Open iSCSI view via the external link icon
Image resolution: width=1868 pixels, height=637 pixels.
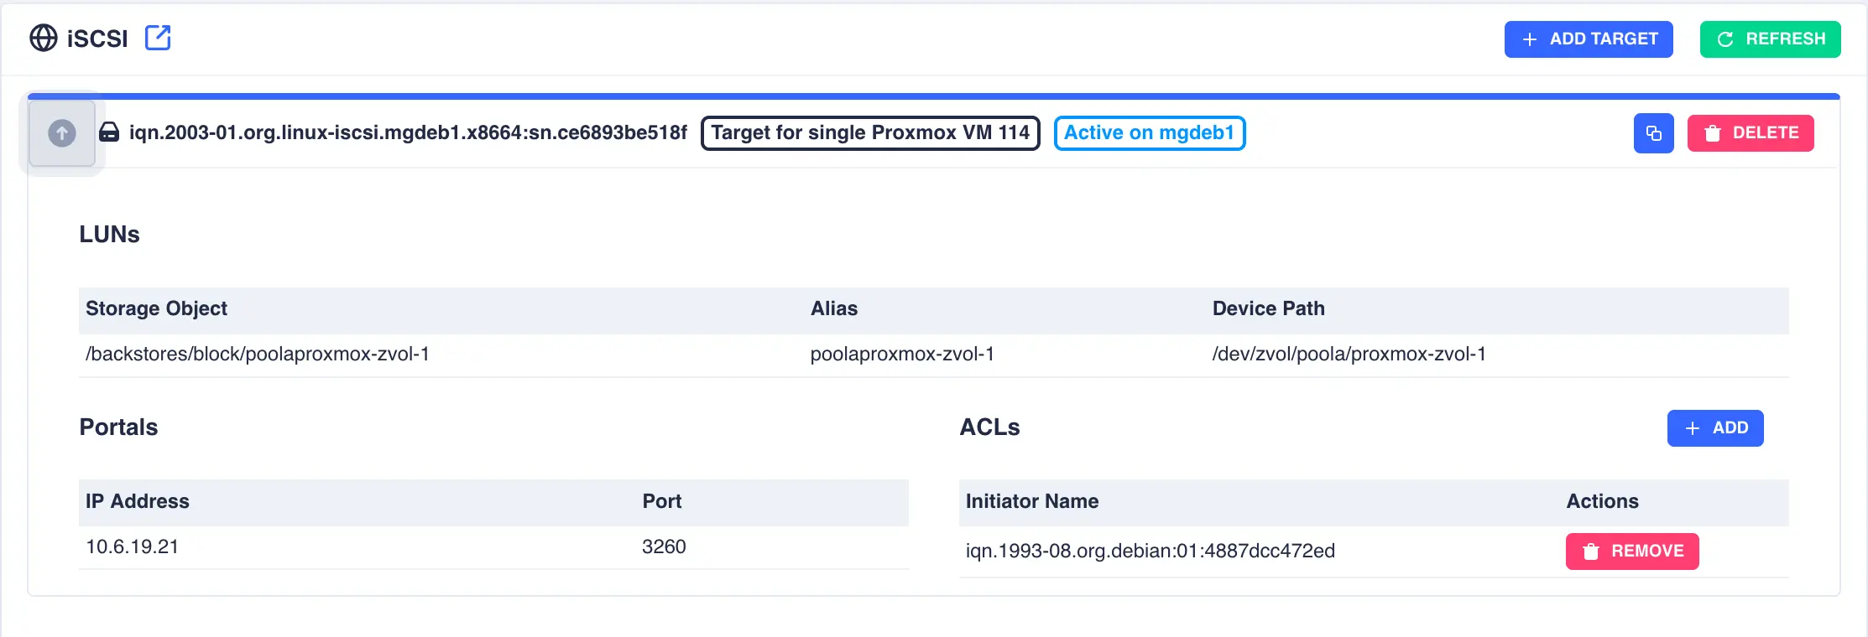pyautogui.click(x=158, y=38)
